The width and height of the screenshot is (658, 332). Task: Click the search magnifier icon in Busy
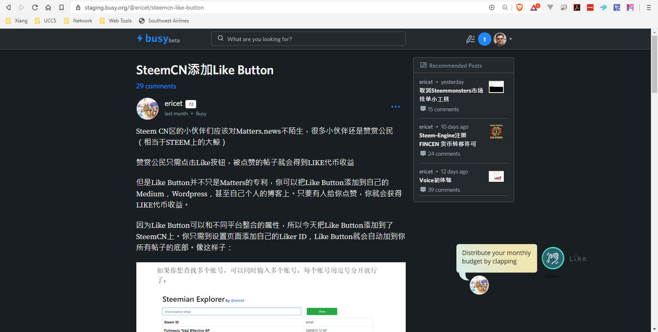pyautogui.click(x=220, y=38)
